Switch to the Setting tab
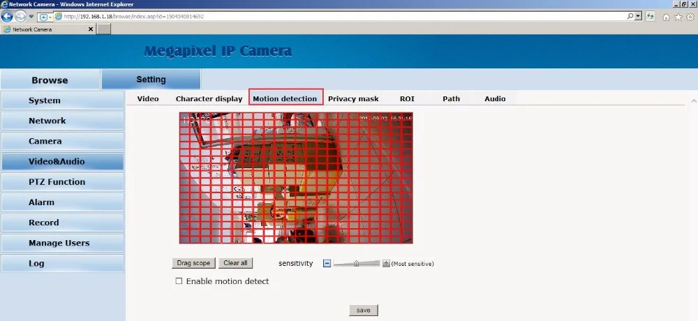Screen dimensions: 698x321 coord(151,80)
